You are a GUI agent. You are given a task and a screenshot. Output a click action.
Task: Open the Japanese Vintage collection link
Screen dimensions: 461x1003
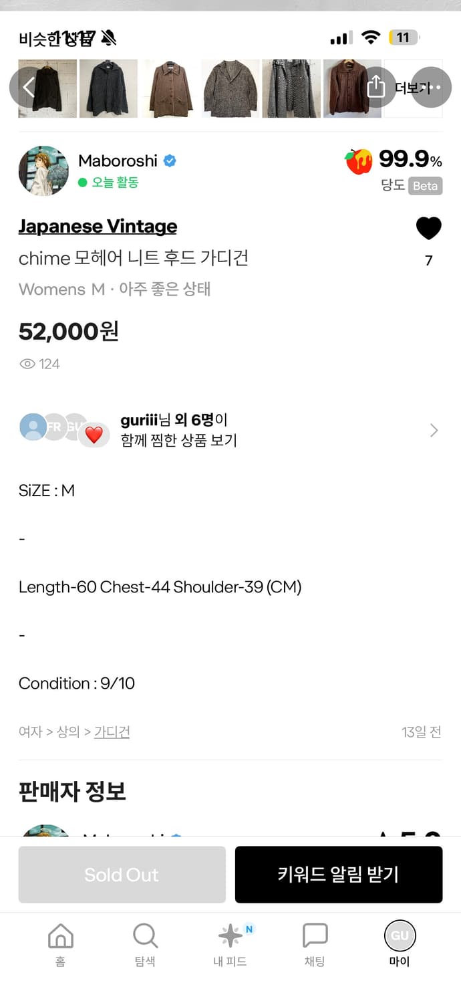(97, 226)
